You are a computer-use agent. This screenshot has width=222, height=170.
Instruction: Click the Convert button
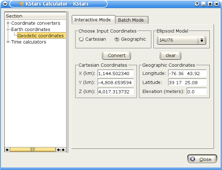coord(116,55)
